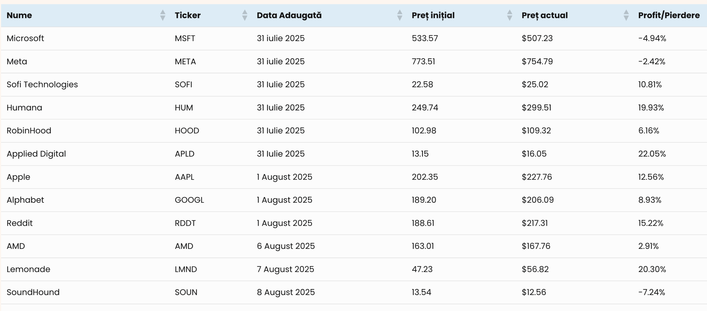Viewport: 707px width, 311px height.
Task: Click the Nume column header label
Action: (x=19, y=15)
